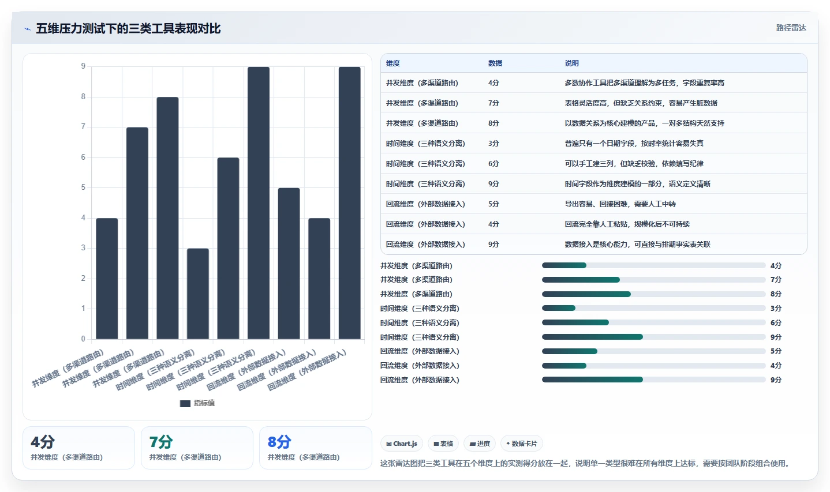Select the 表格 chip
830x492 pixels.
point(443,444)
